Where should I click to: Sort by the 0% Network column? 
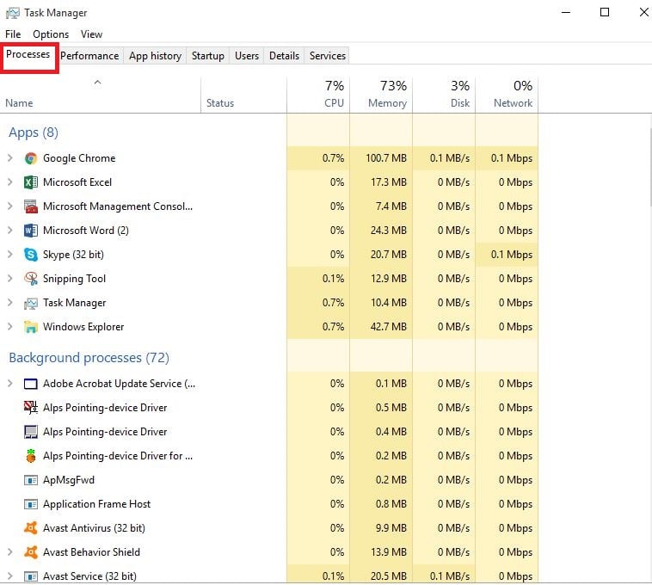point(507,95)
